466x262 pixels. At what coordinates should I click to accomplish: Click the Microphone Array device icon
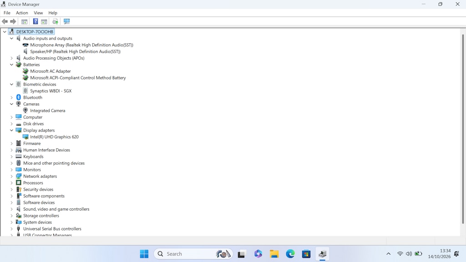point(25,45)
